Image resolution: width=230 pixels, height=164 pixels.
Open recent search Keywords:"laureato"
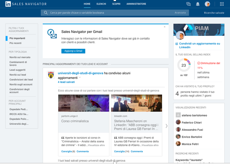point(189,160)
